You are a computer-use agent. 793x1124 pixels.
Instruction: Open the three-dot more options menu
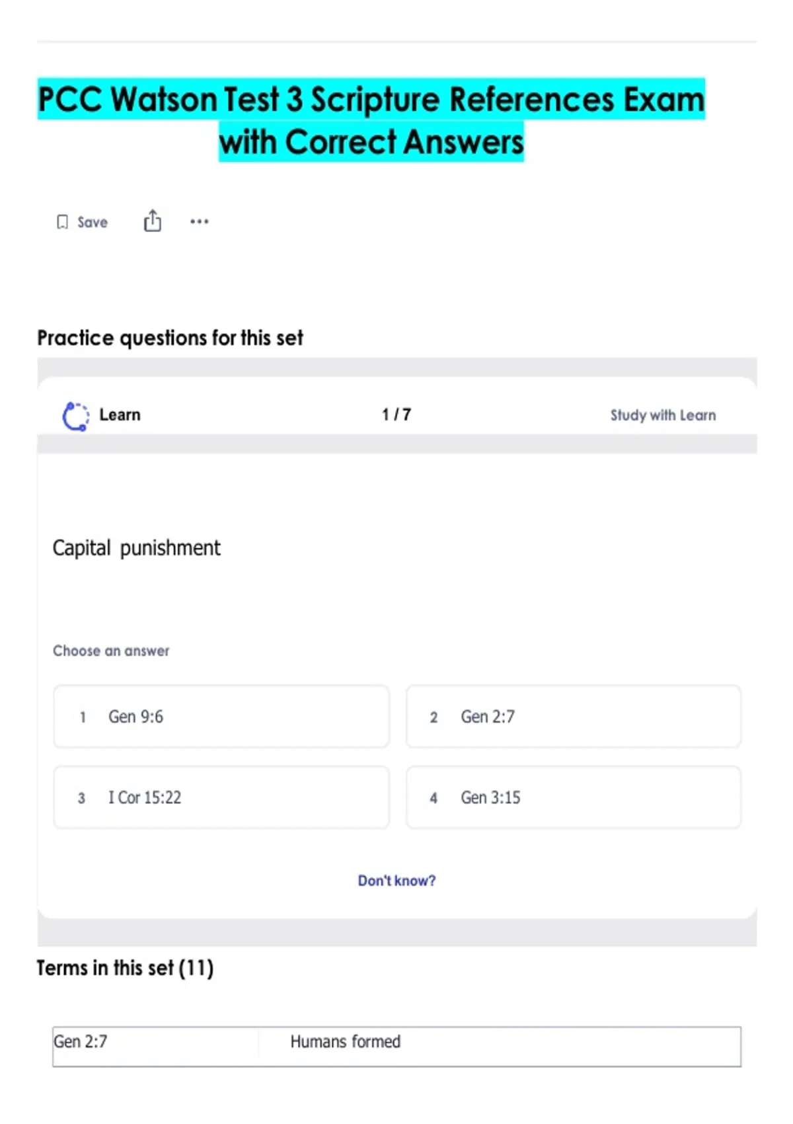click(199, 221)
